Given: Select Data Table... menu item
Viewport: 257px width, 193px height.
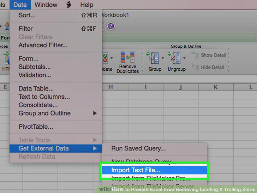Looking at the screenshot, I should (56, 88).
